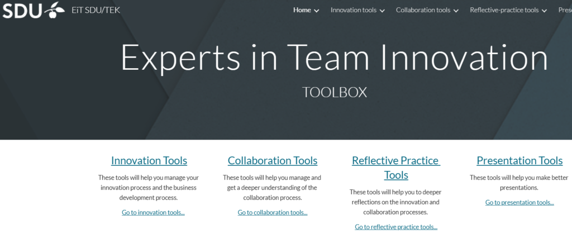
Task: Expand the Reflective-practice tools chevron
Action: coord(544,11)
